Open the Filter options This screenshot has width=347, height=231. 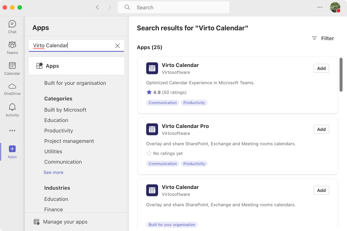[x=323, y=38]
